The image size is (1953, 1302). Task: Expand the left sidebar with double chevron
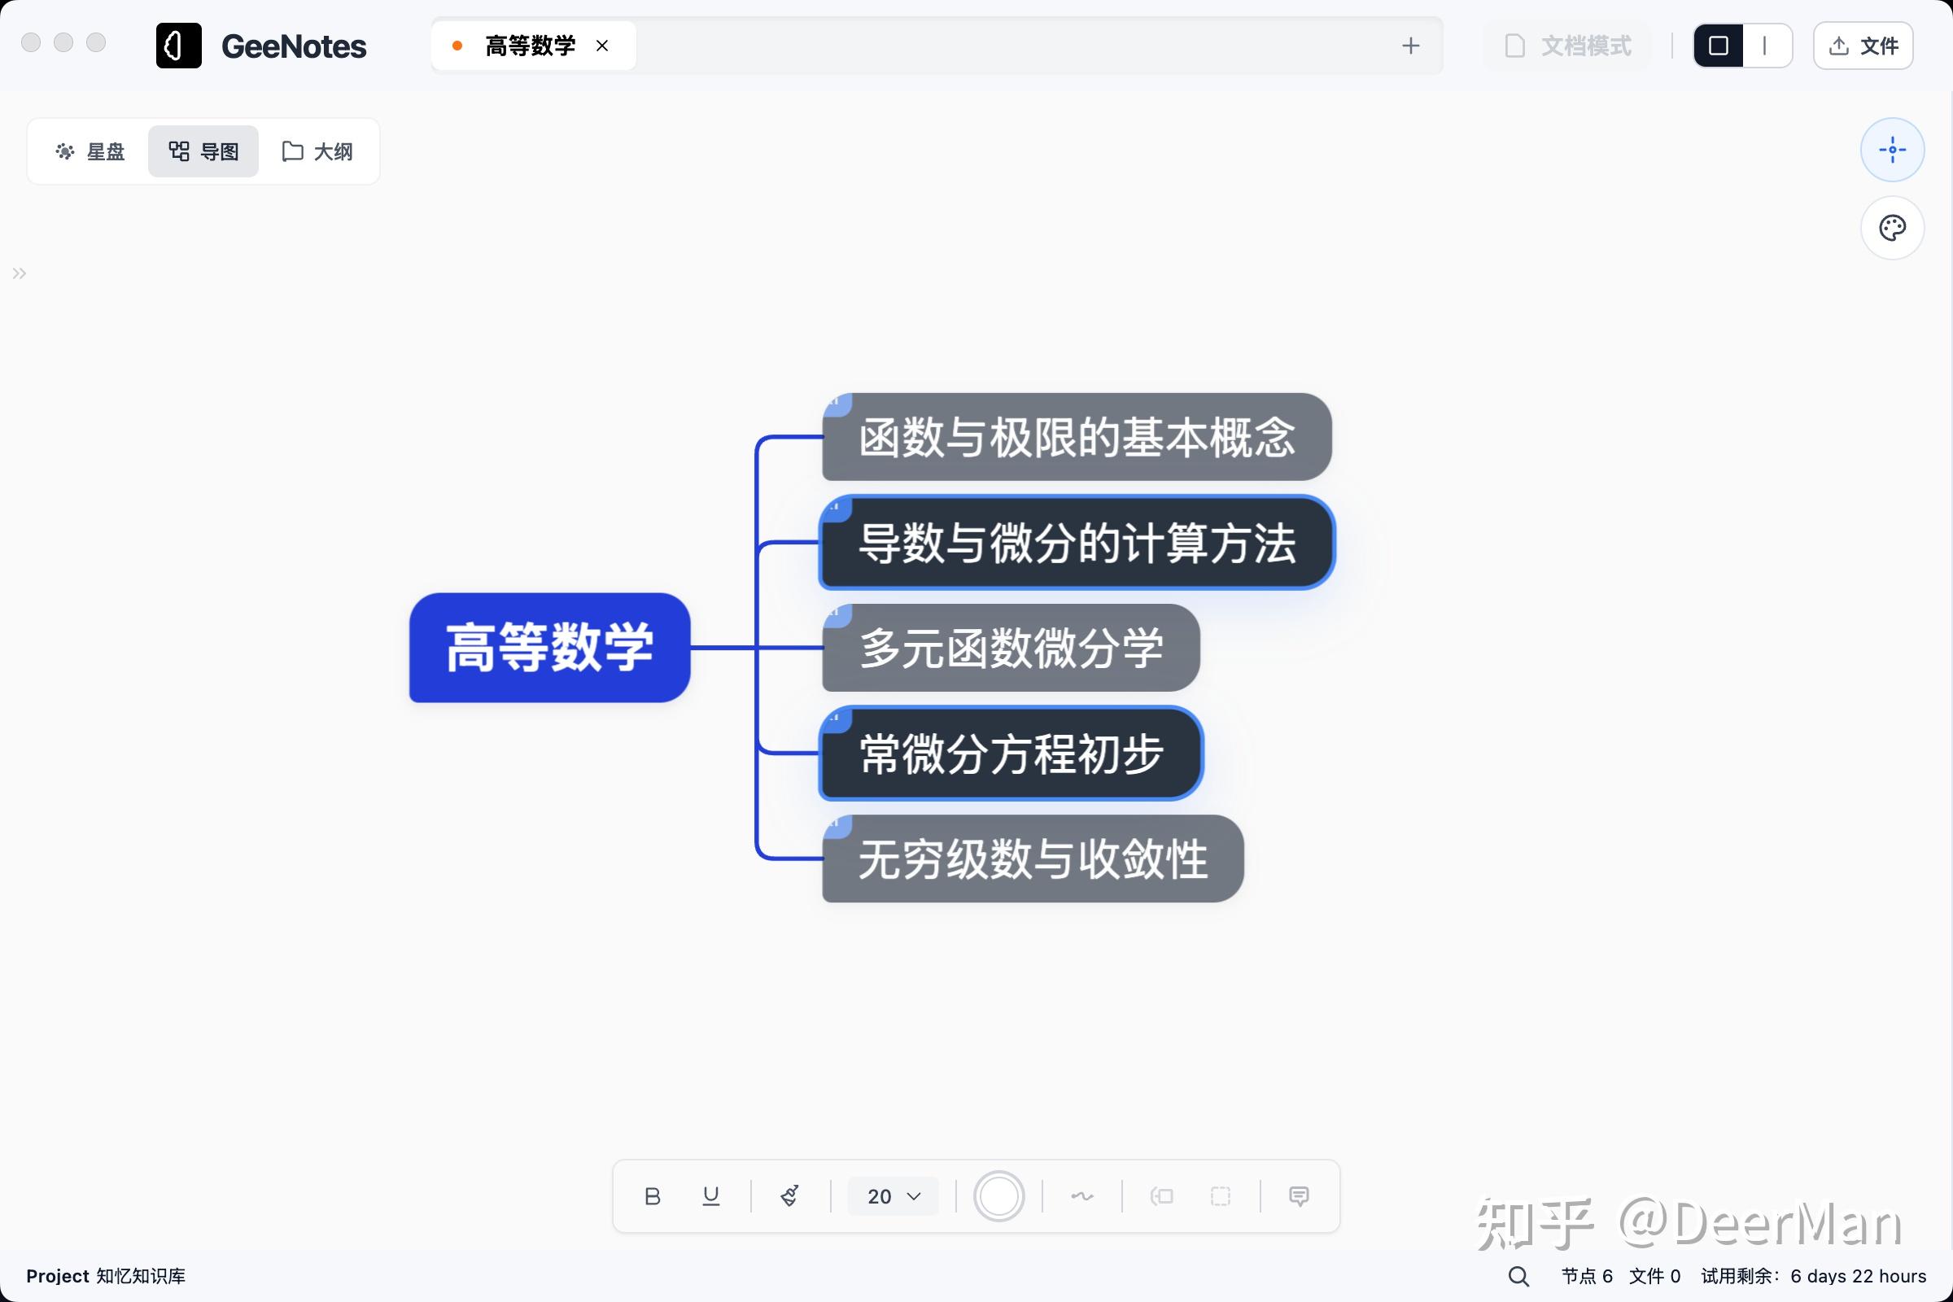(19, 273)
